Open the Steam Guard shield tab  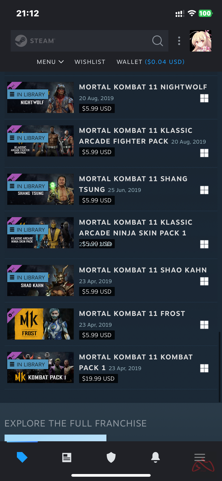tap(111, 457)
